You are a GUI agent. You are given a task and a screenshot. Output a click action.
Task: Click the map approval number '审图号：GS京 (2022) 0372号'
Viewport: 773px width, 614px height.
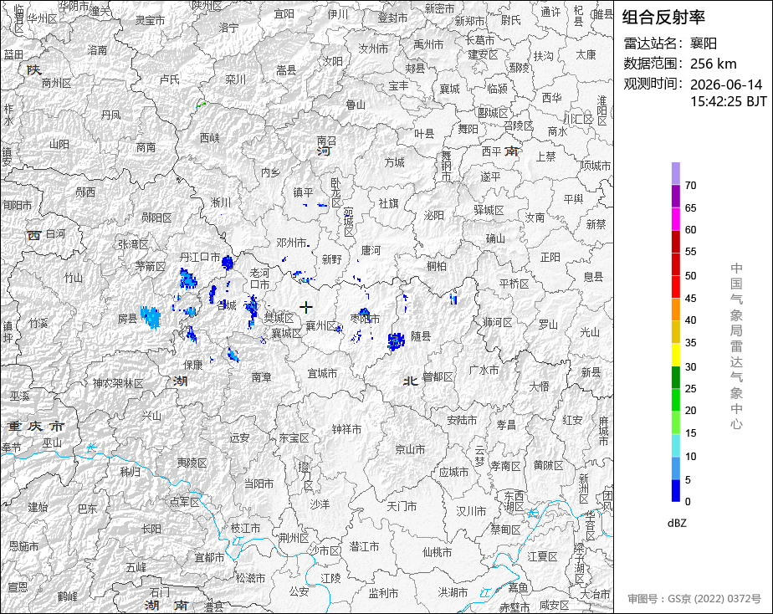tap(694, 599)
